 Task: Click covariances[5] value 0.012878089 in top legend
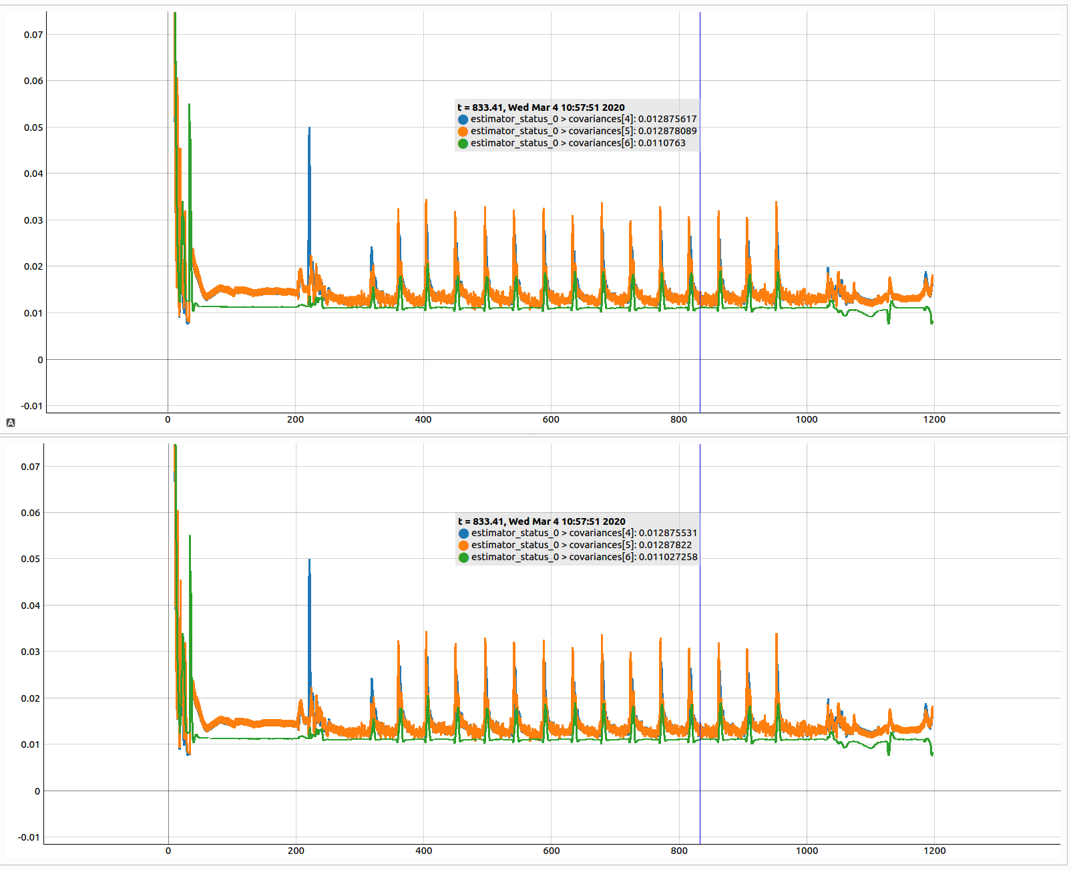(667, 132)
